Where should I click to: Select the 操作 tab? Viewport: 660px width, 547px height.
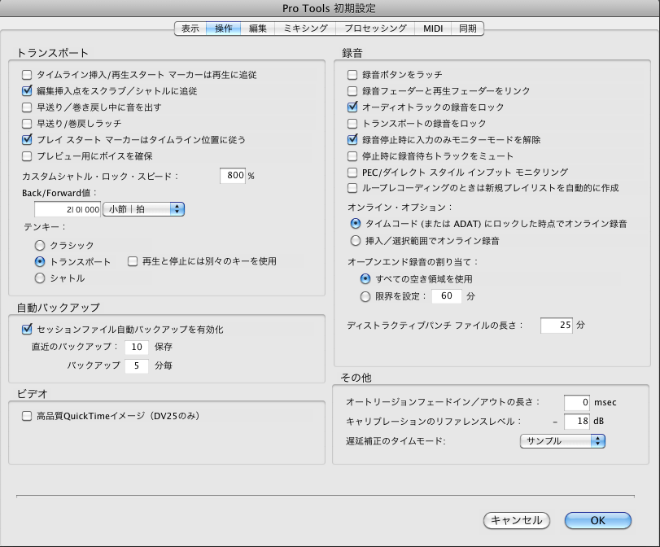tap(224, 28)
